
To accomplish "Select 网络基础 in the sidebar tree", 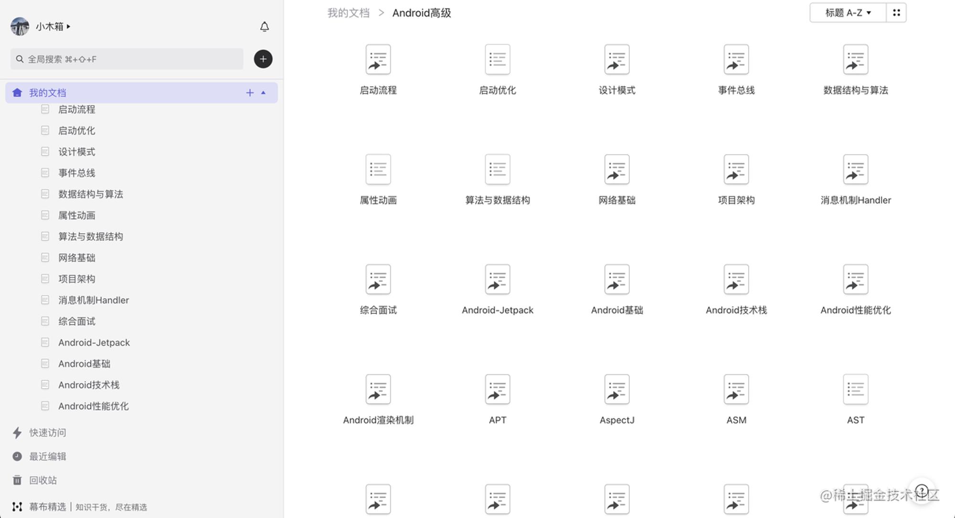I will tap(76, 258).
